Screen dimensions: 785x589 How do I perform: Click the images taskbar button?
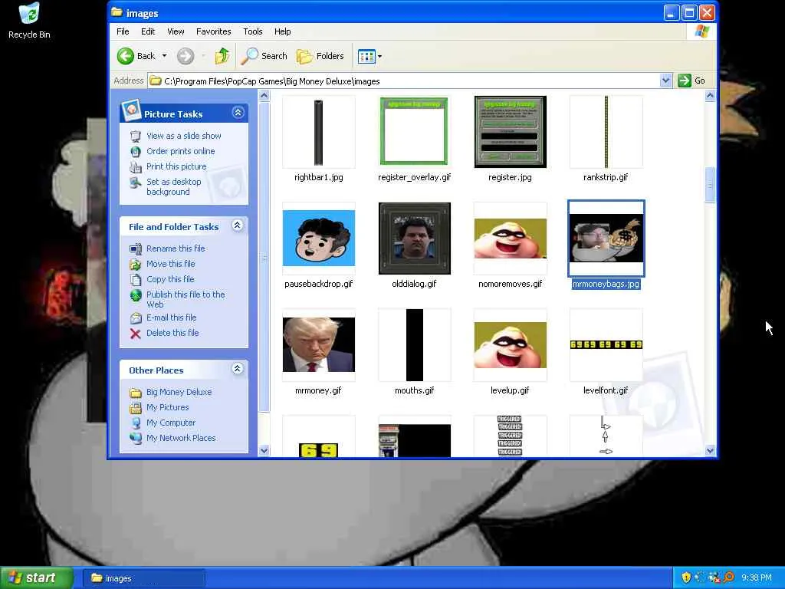tap(143, 578)
